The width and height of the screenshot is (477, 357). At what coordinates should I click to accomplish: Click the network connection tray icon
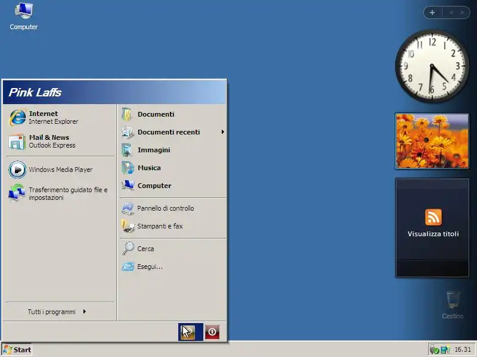(x=445, y=350)
